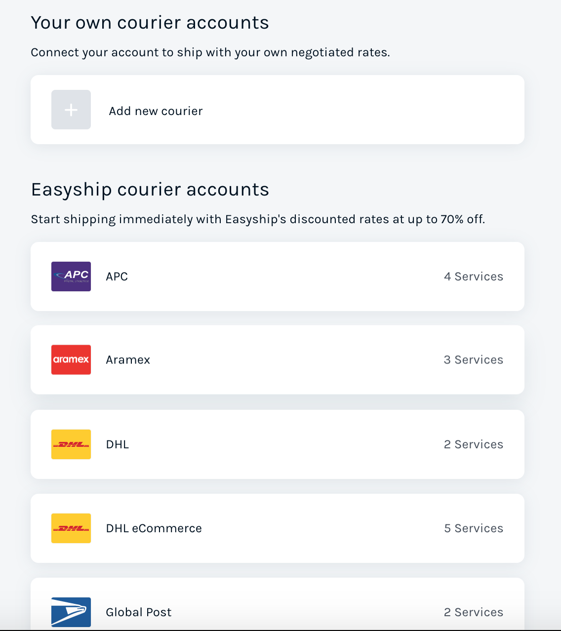Click the Easyship courier accounts heading
The width and height of the screenshot is (561, 631).
point(150,189)
